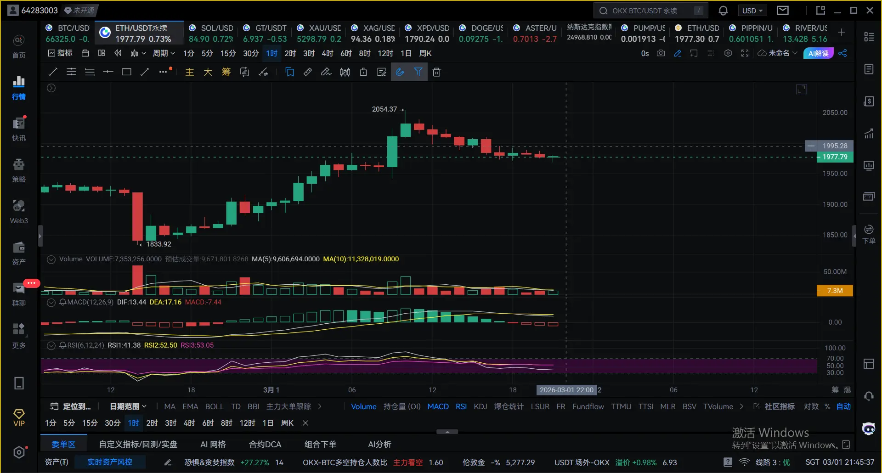
Task: Toggle the 主 main force overlay
Action: [190, 72]
